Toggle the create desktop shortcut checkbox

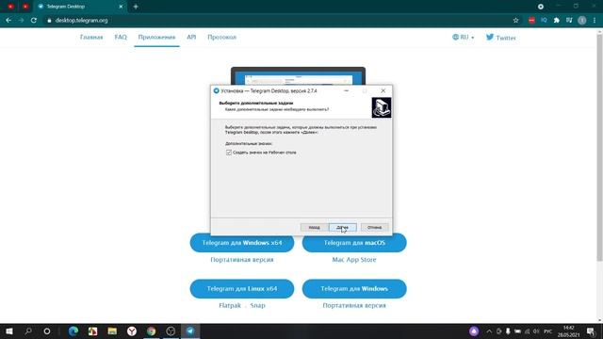click(x=229, y=153)
